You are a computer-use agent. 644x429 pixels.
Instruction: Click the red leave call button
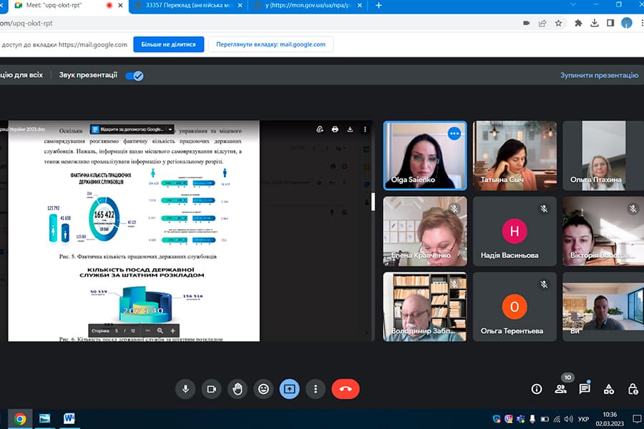[x=346, y=389]
